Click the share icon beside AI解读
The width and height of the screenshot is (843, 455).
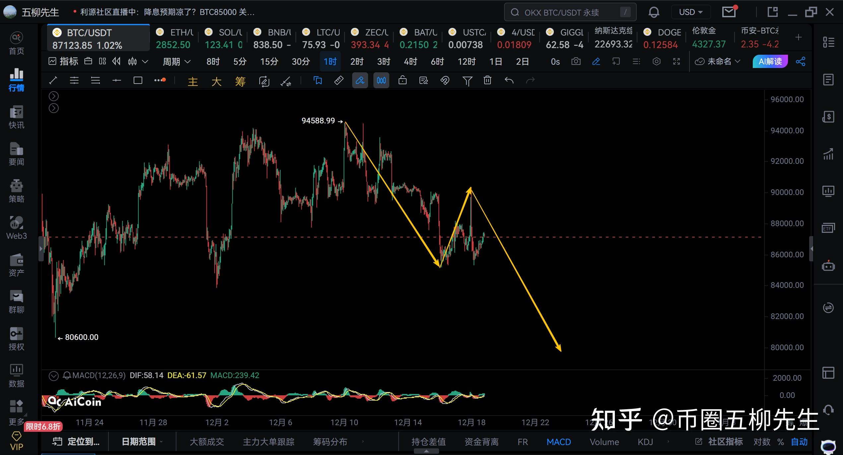(801, 62)
